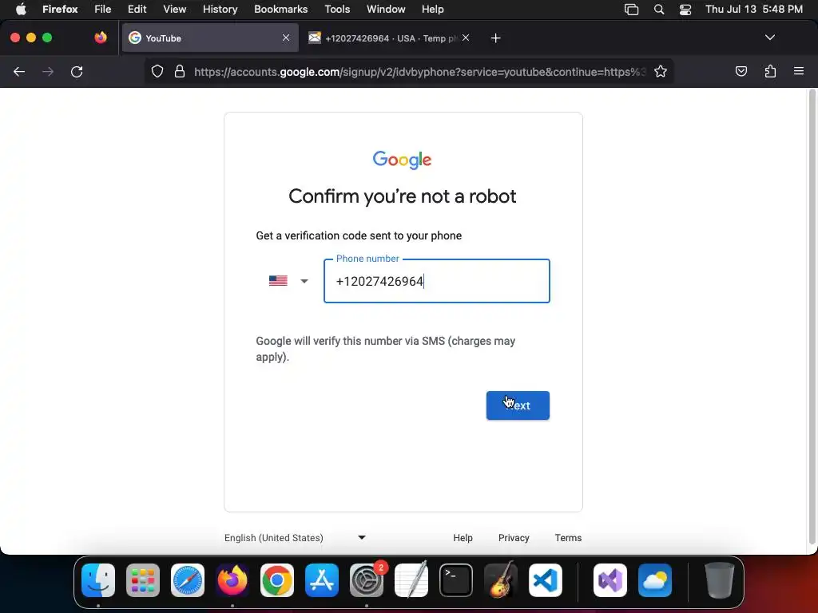
Task: Open the Edit menu
Action: click(x=137, y=9)
